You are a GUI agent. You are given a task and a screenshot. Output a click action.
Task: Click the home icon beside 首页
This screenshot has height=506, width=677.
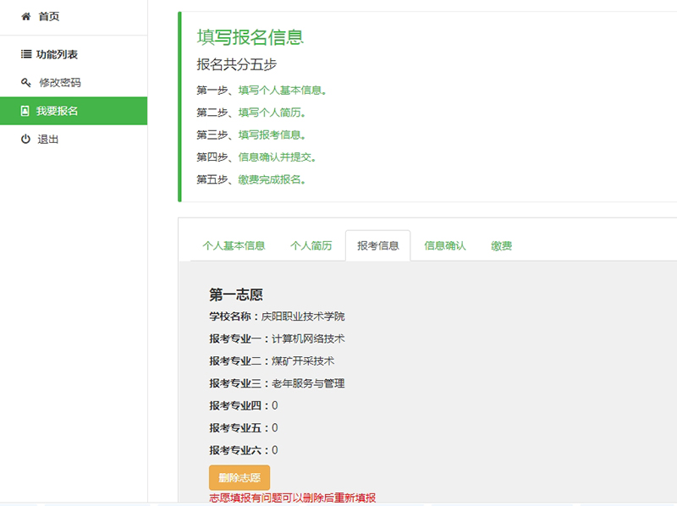click(26, 16)
